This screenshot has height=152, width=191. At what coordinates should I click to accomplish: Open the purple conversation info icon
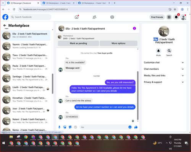coord(134,28)
